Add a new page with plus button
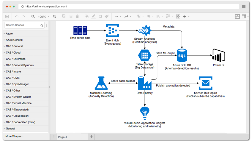 pos(91,137)
